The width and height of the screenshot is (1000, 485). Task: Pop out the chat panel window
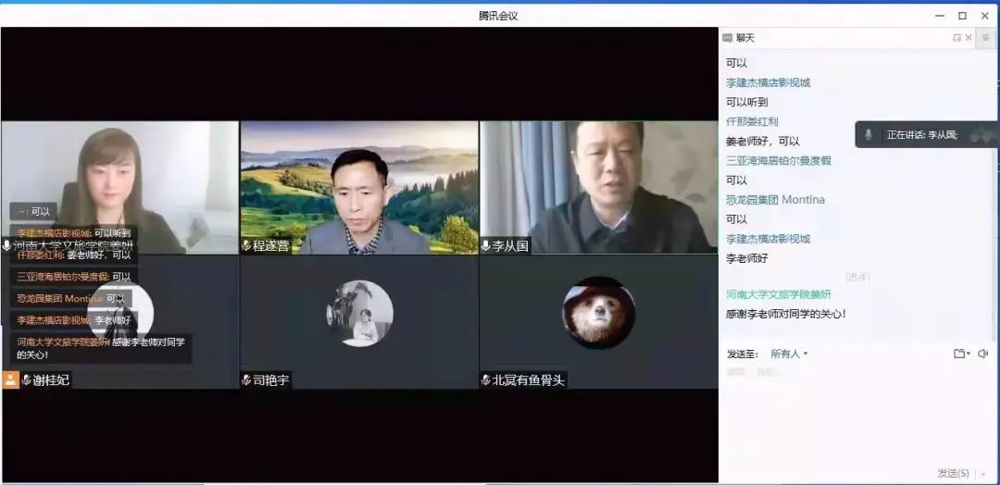(956, 38)
